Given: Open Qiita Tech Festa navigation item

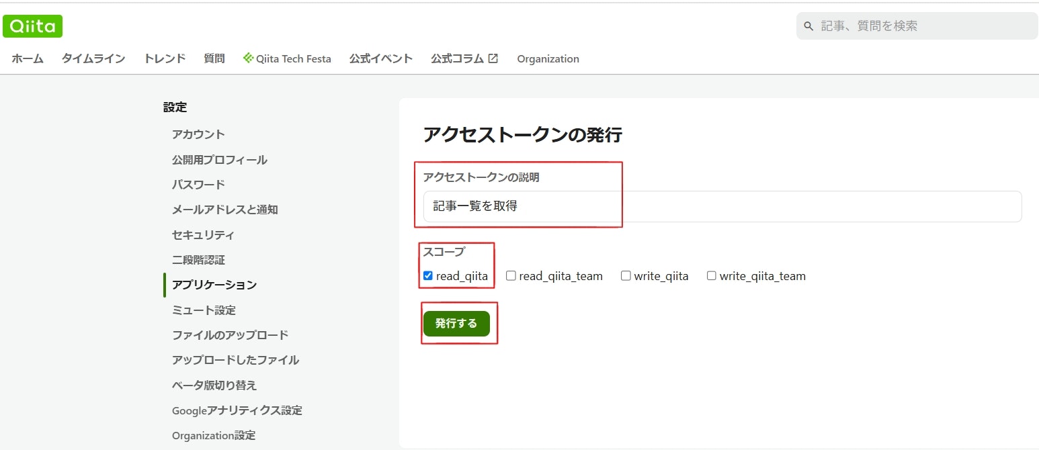Looking at the screenshot, I should pos(288,58).
